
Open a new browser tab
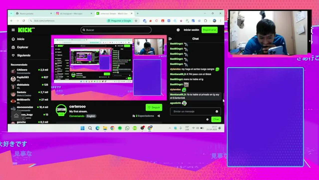click(138, 13)
